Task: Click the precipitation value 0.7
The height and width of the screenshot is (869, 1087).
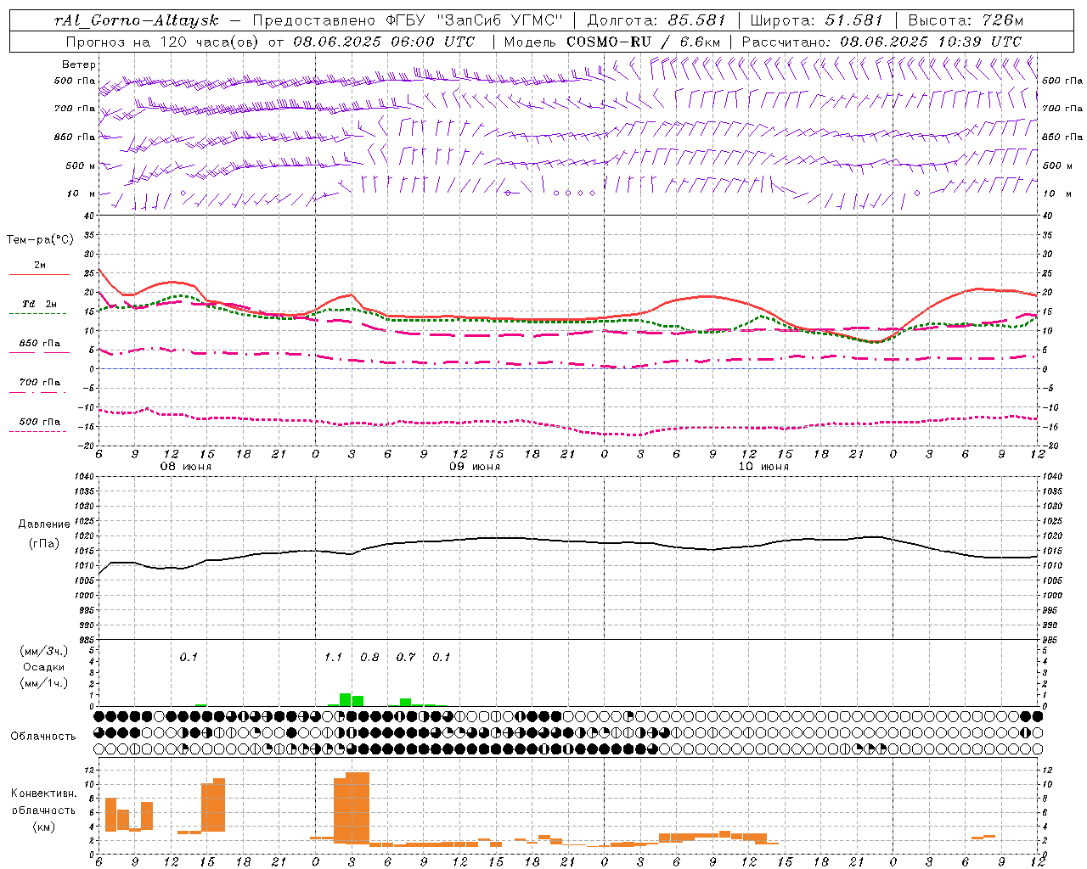Action: [406, 657]
